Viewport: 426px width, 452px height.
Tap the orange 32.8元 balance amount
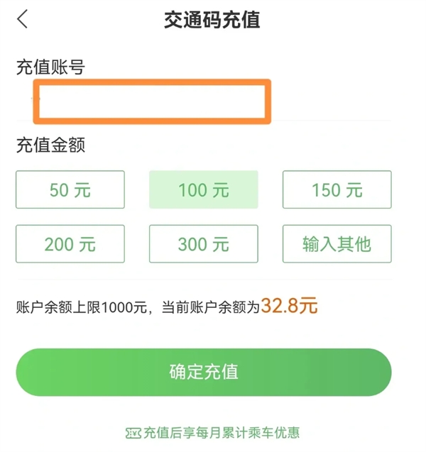point(289,306)
